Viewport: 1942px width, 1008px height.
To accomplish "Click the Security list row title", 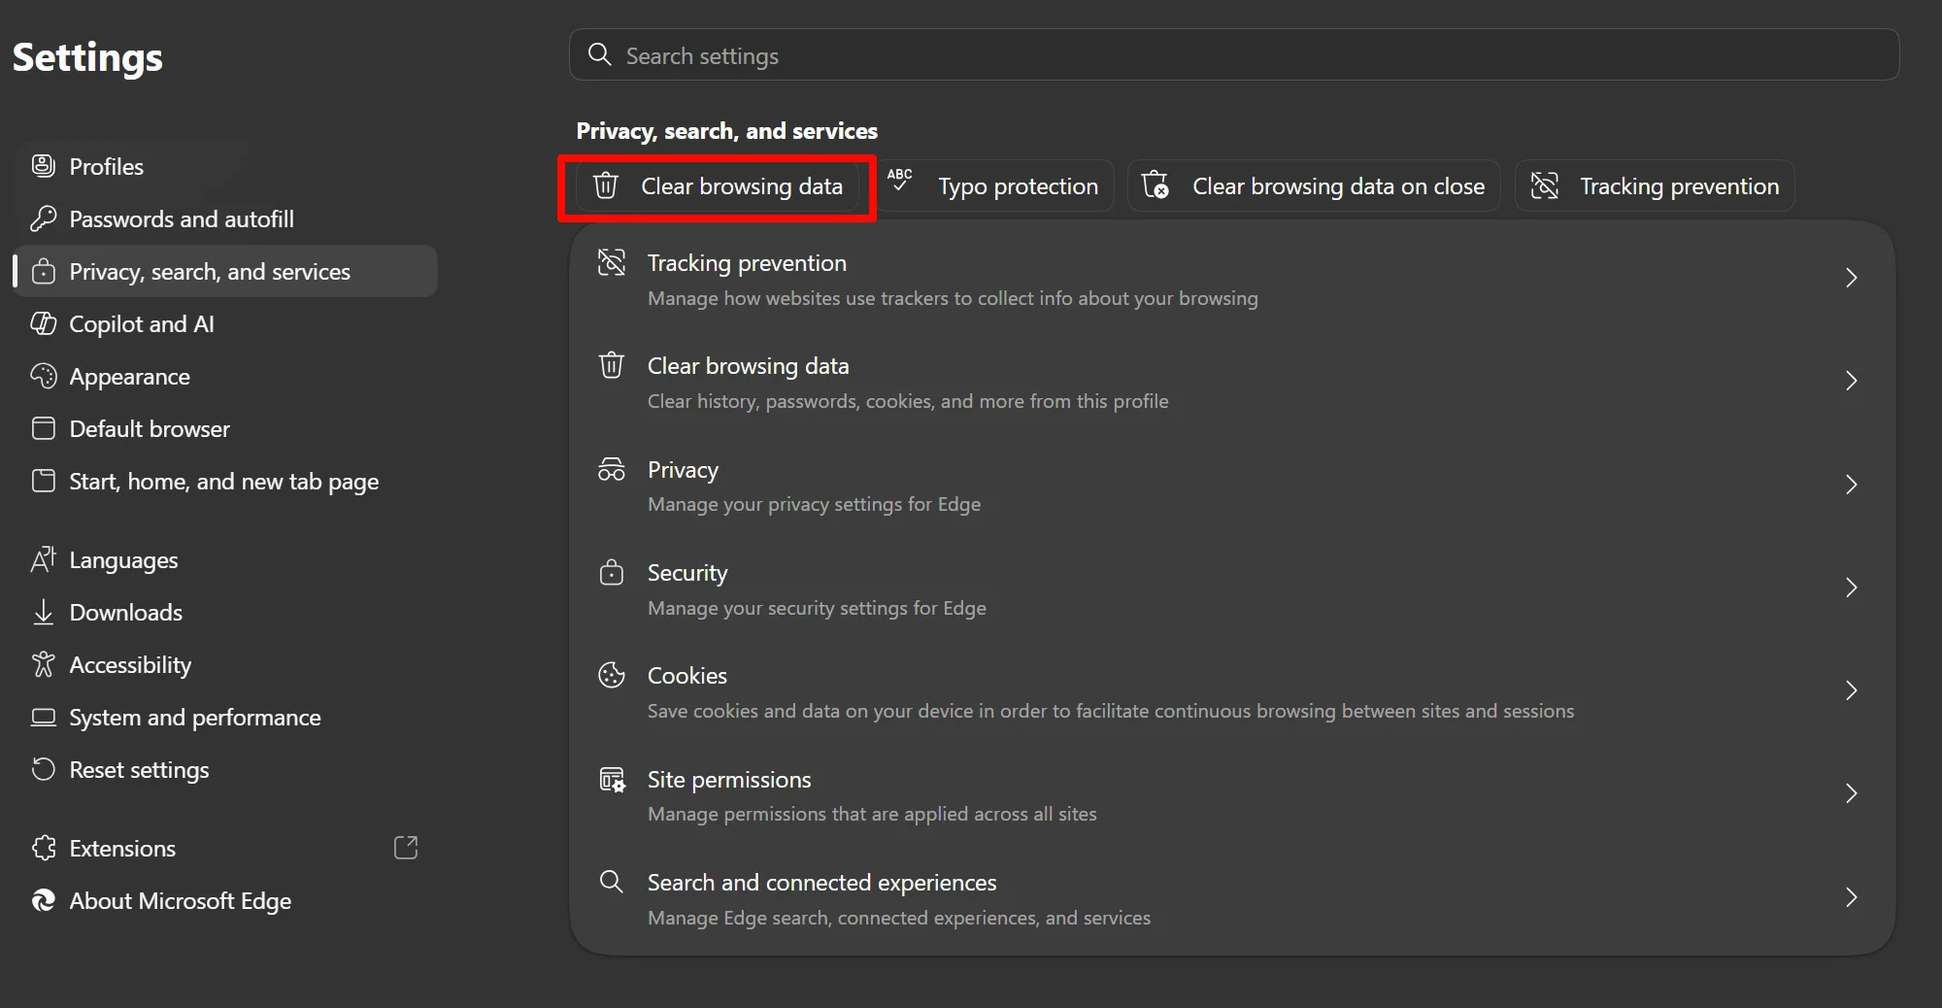I will [687, 573].
